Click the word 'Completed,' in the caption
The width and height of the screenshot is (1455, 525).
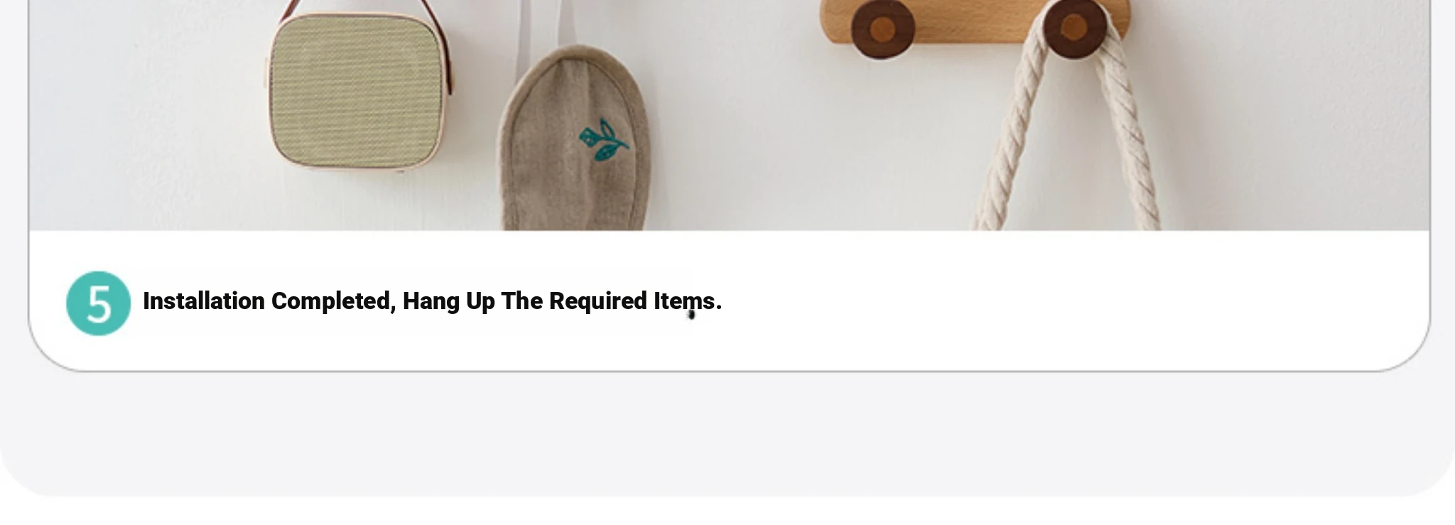click(x=334, y=301)
